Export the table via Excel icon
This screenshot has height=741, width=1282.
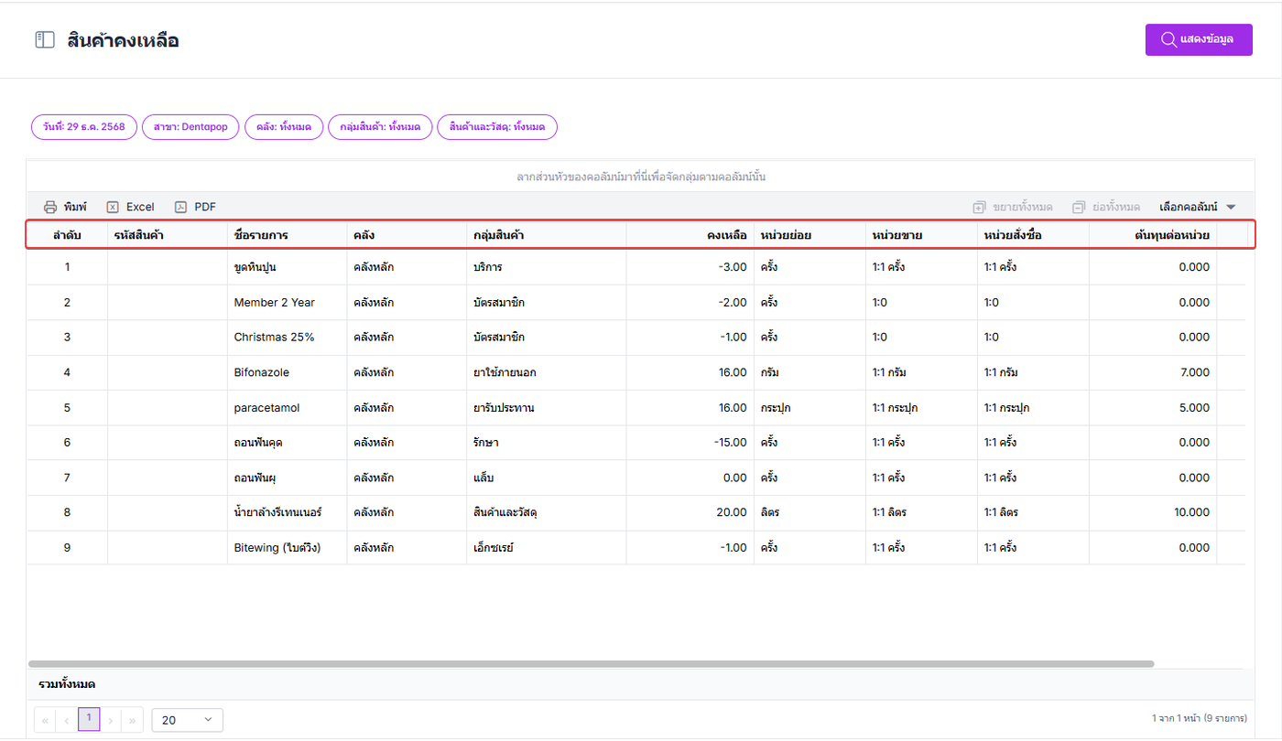113,207
